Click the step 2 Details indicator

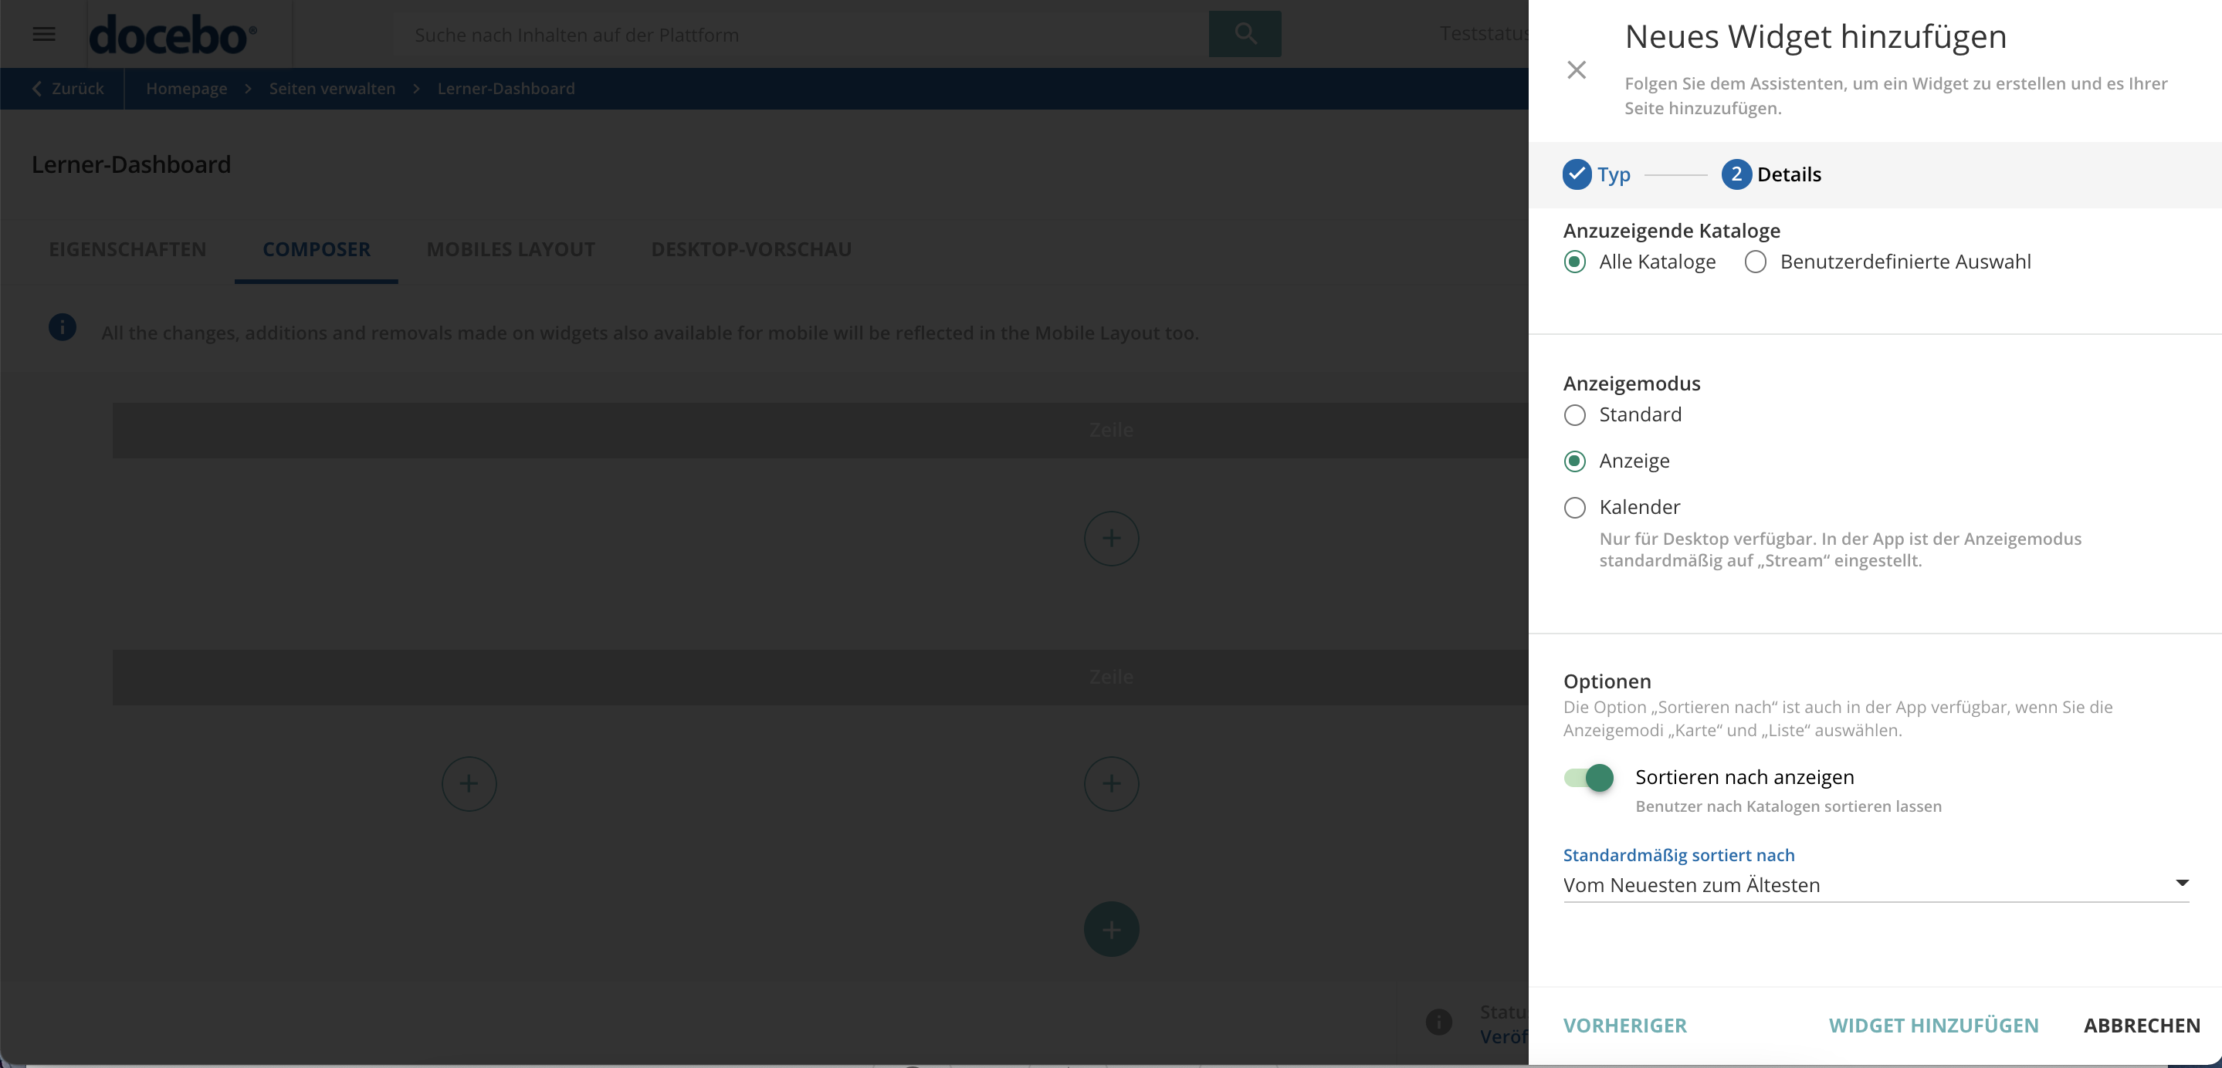1736,174
